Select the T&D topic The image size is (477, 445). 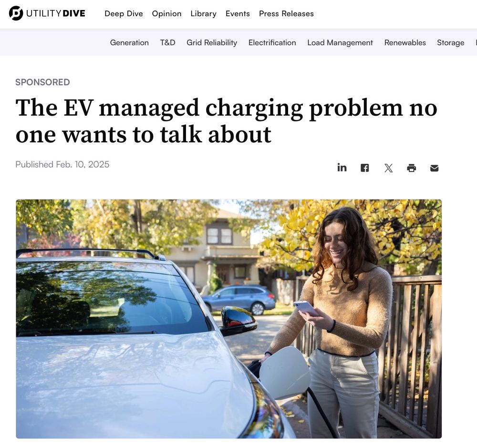click(x=167, y=42)
